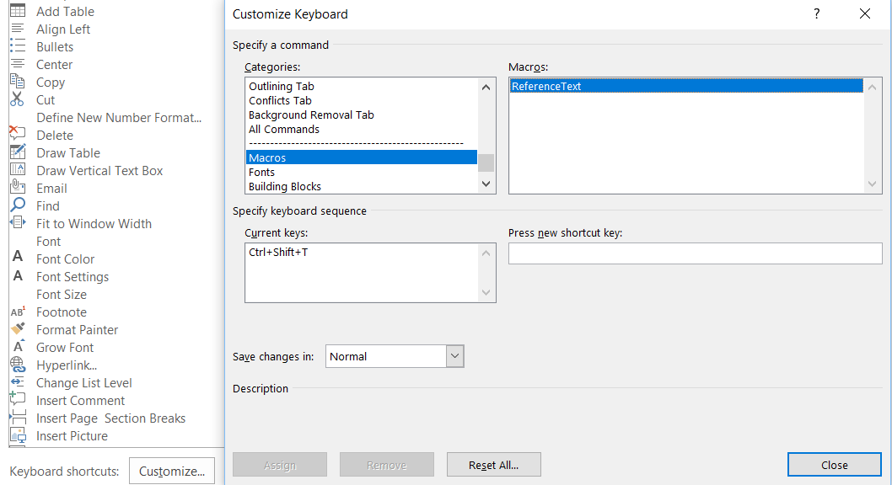The image size is (892, 485).
Task: Click Categories list scroll-up arrow
Action: click(x=486, y=87)
